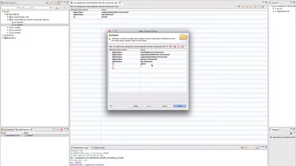Image resolution: width=296 pixels, height=166 pixels.
Task: Switch to the Connections tab
Action: pyautogui.click(x=7, y=130)
